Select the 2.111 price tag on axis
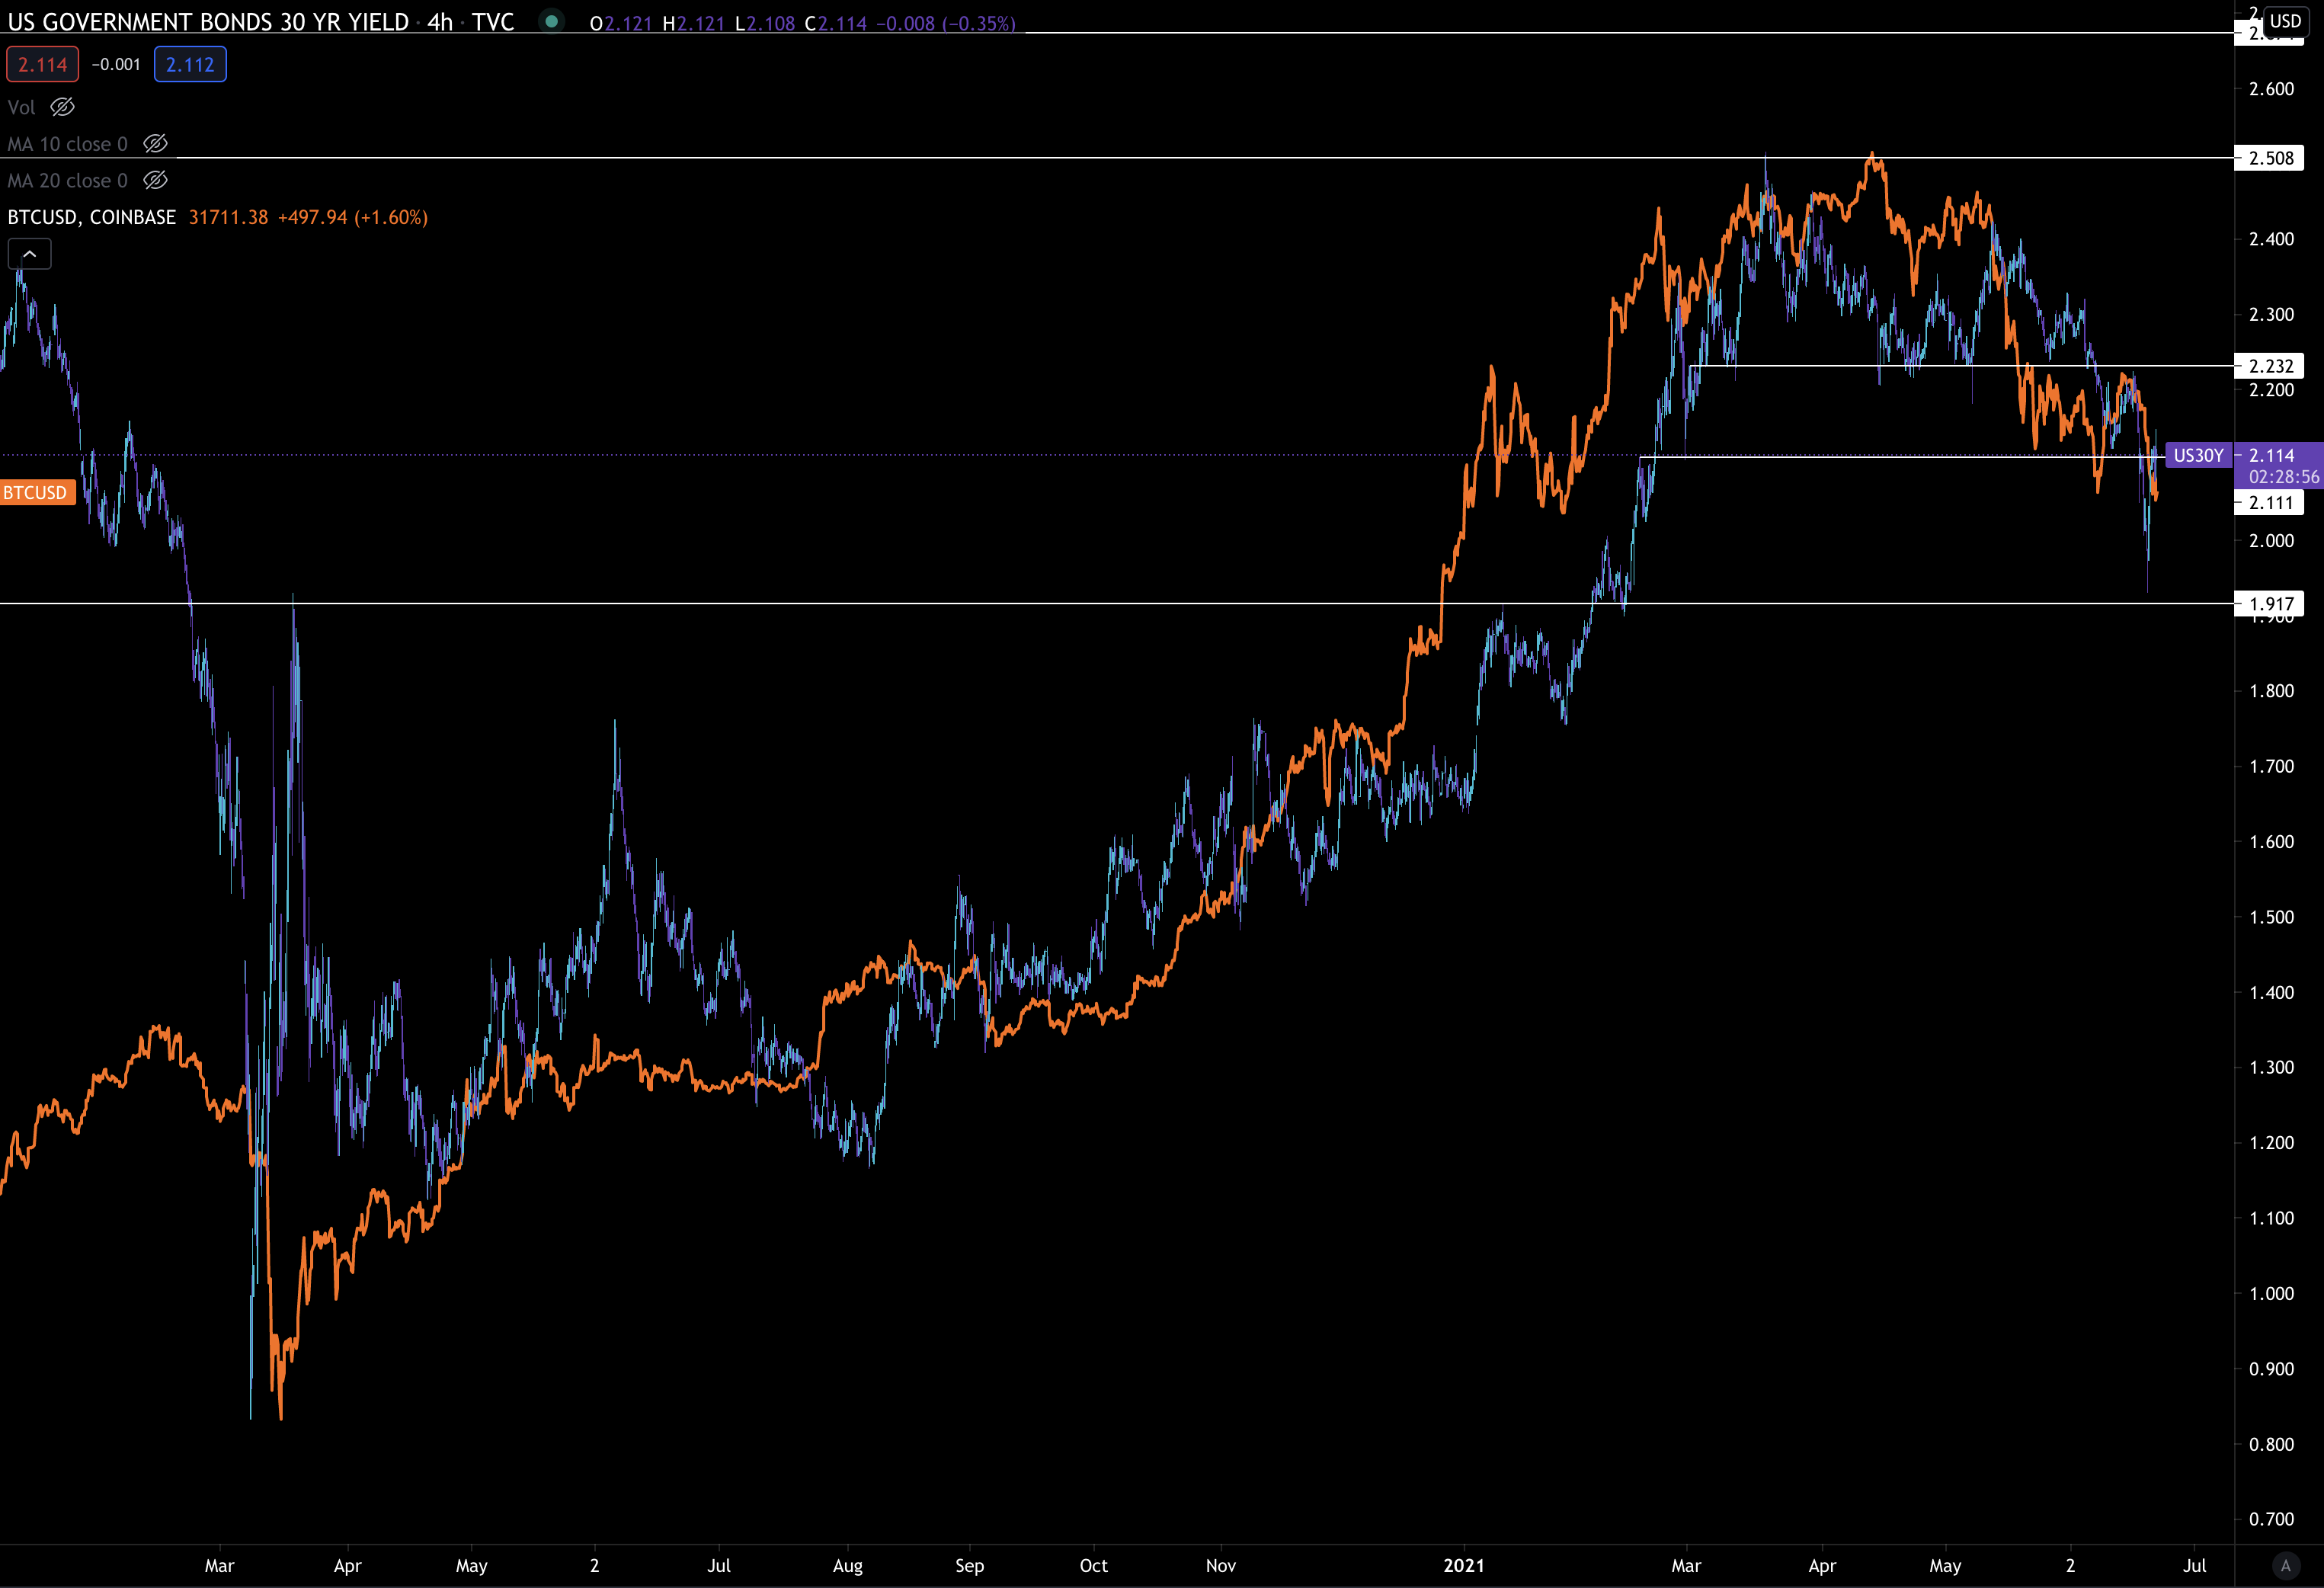This screenshot has width=2324, height=1588. pyautogui.click(x=2270, y=502)
